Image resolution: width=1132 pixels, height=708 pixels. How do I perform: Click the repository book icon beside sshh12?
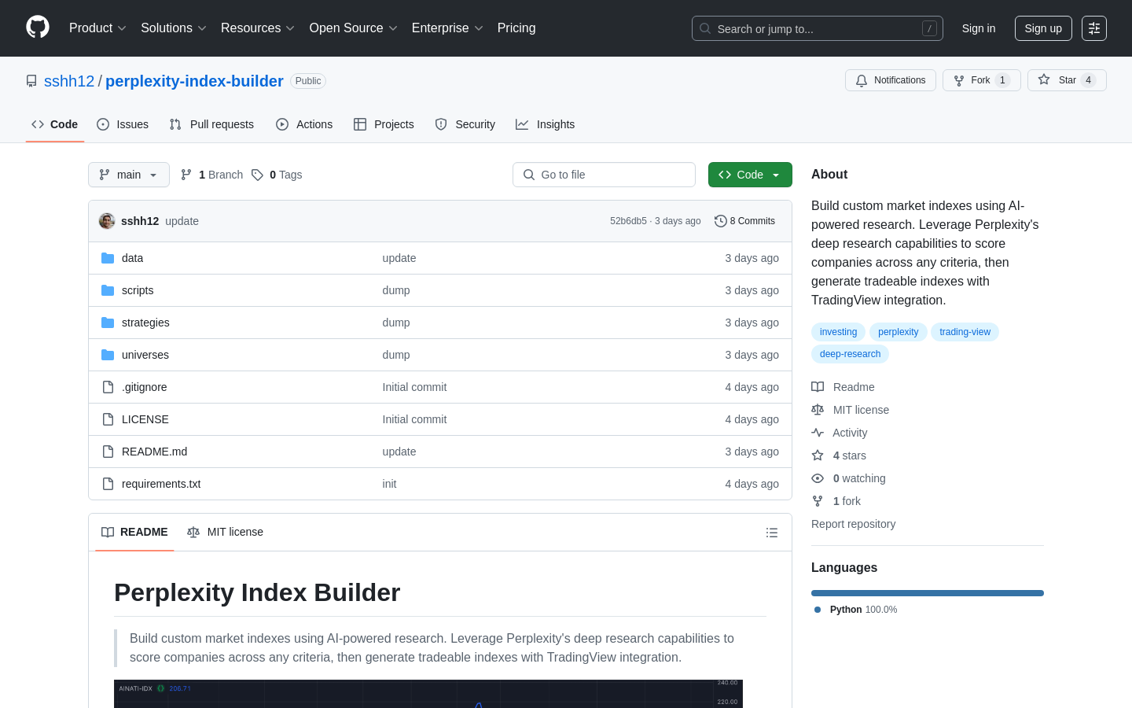(x=31, y=81)
